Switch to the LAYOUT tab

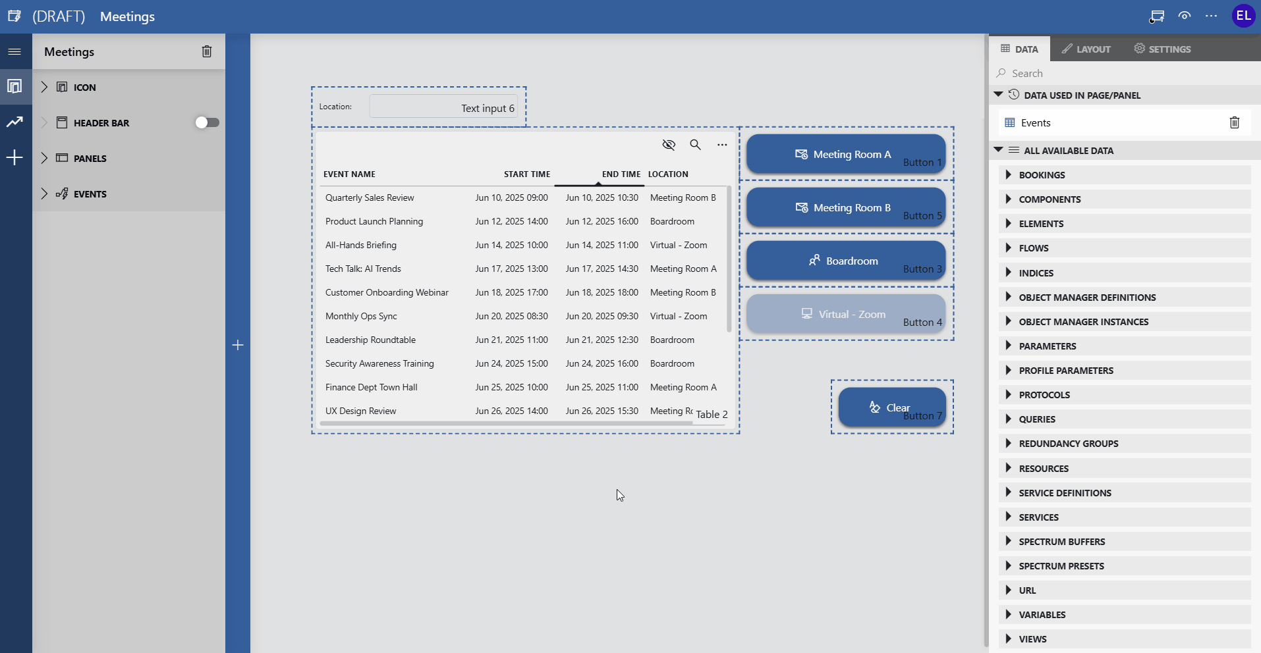pyautogui.click(x=1085, y=48)
